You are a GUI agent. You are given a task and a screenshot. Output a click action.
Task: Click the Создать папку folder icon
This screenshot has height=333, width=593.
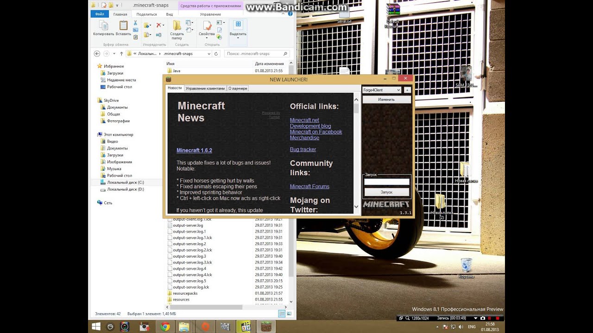(x=177, y=25)
